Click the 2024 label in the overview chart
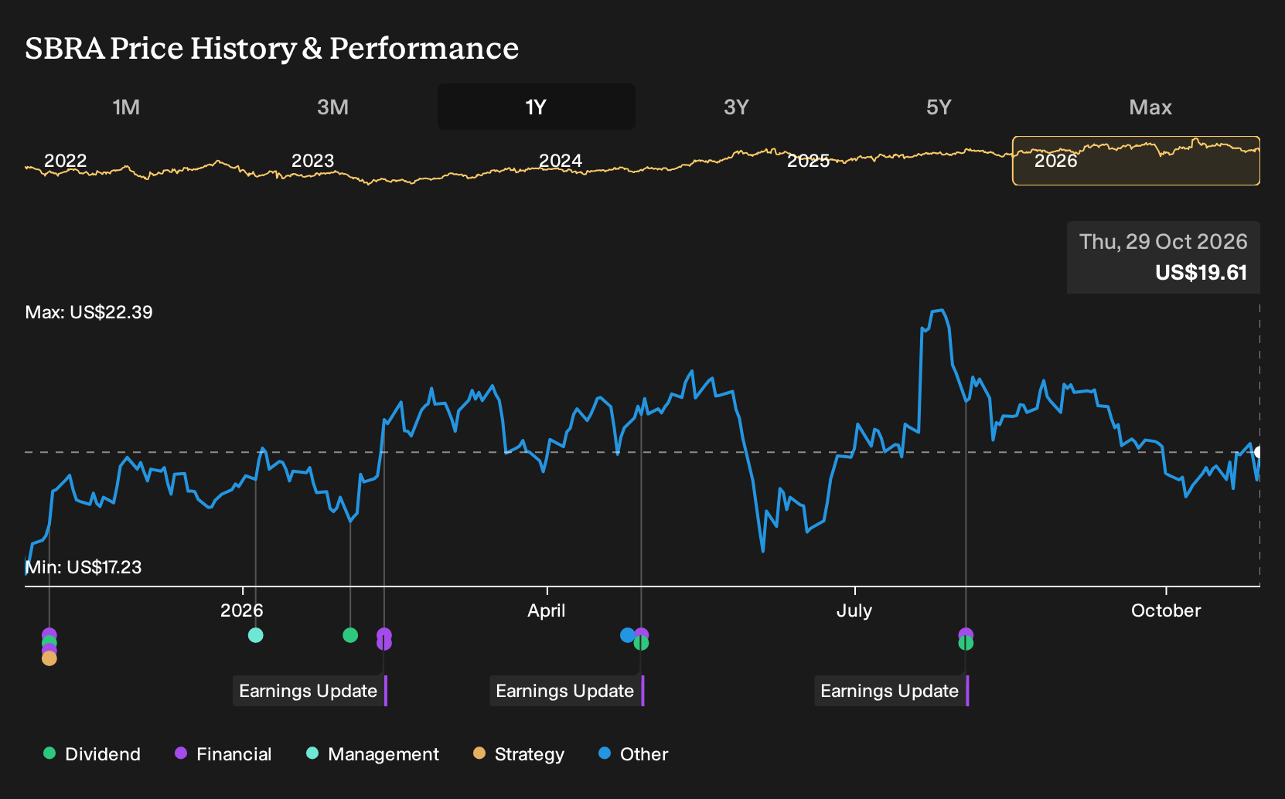 tap(561, 161)
